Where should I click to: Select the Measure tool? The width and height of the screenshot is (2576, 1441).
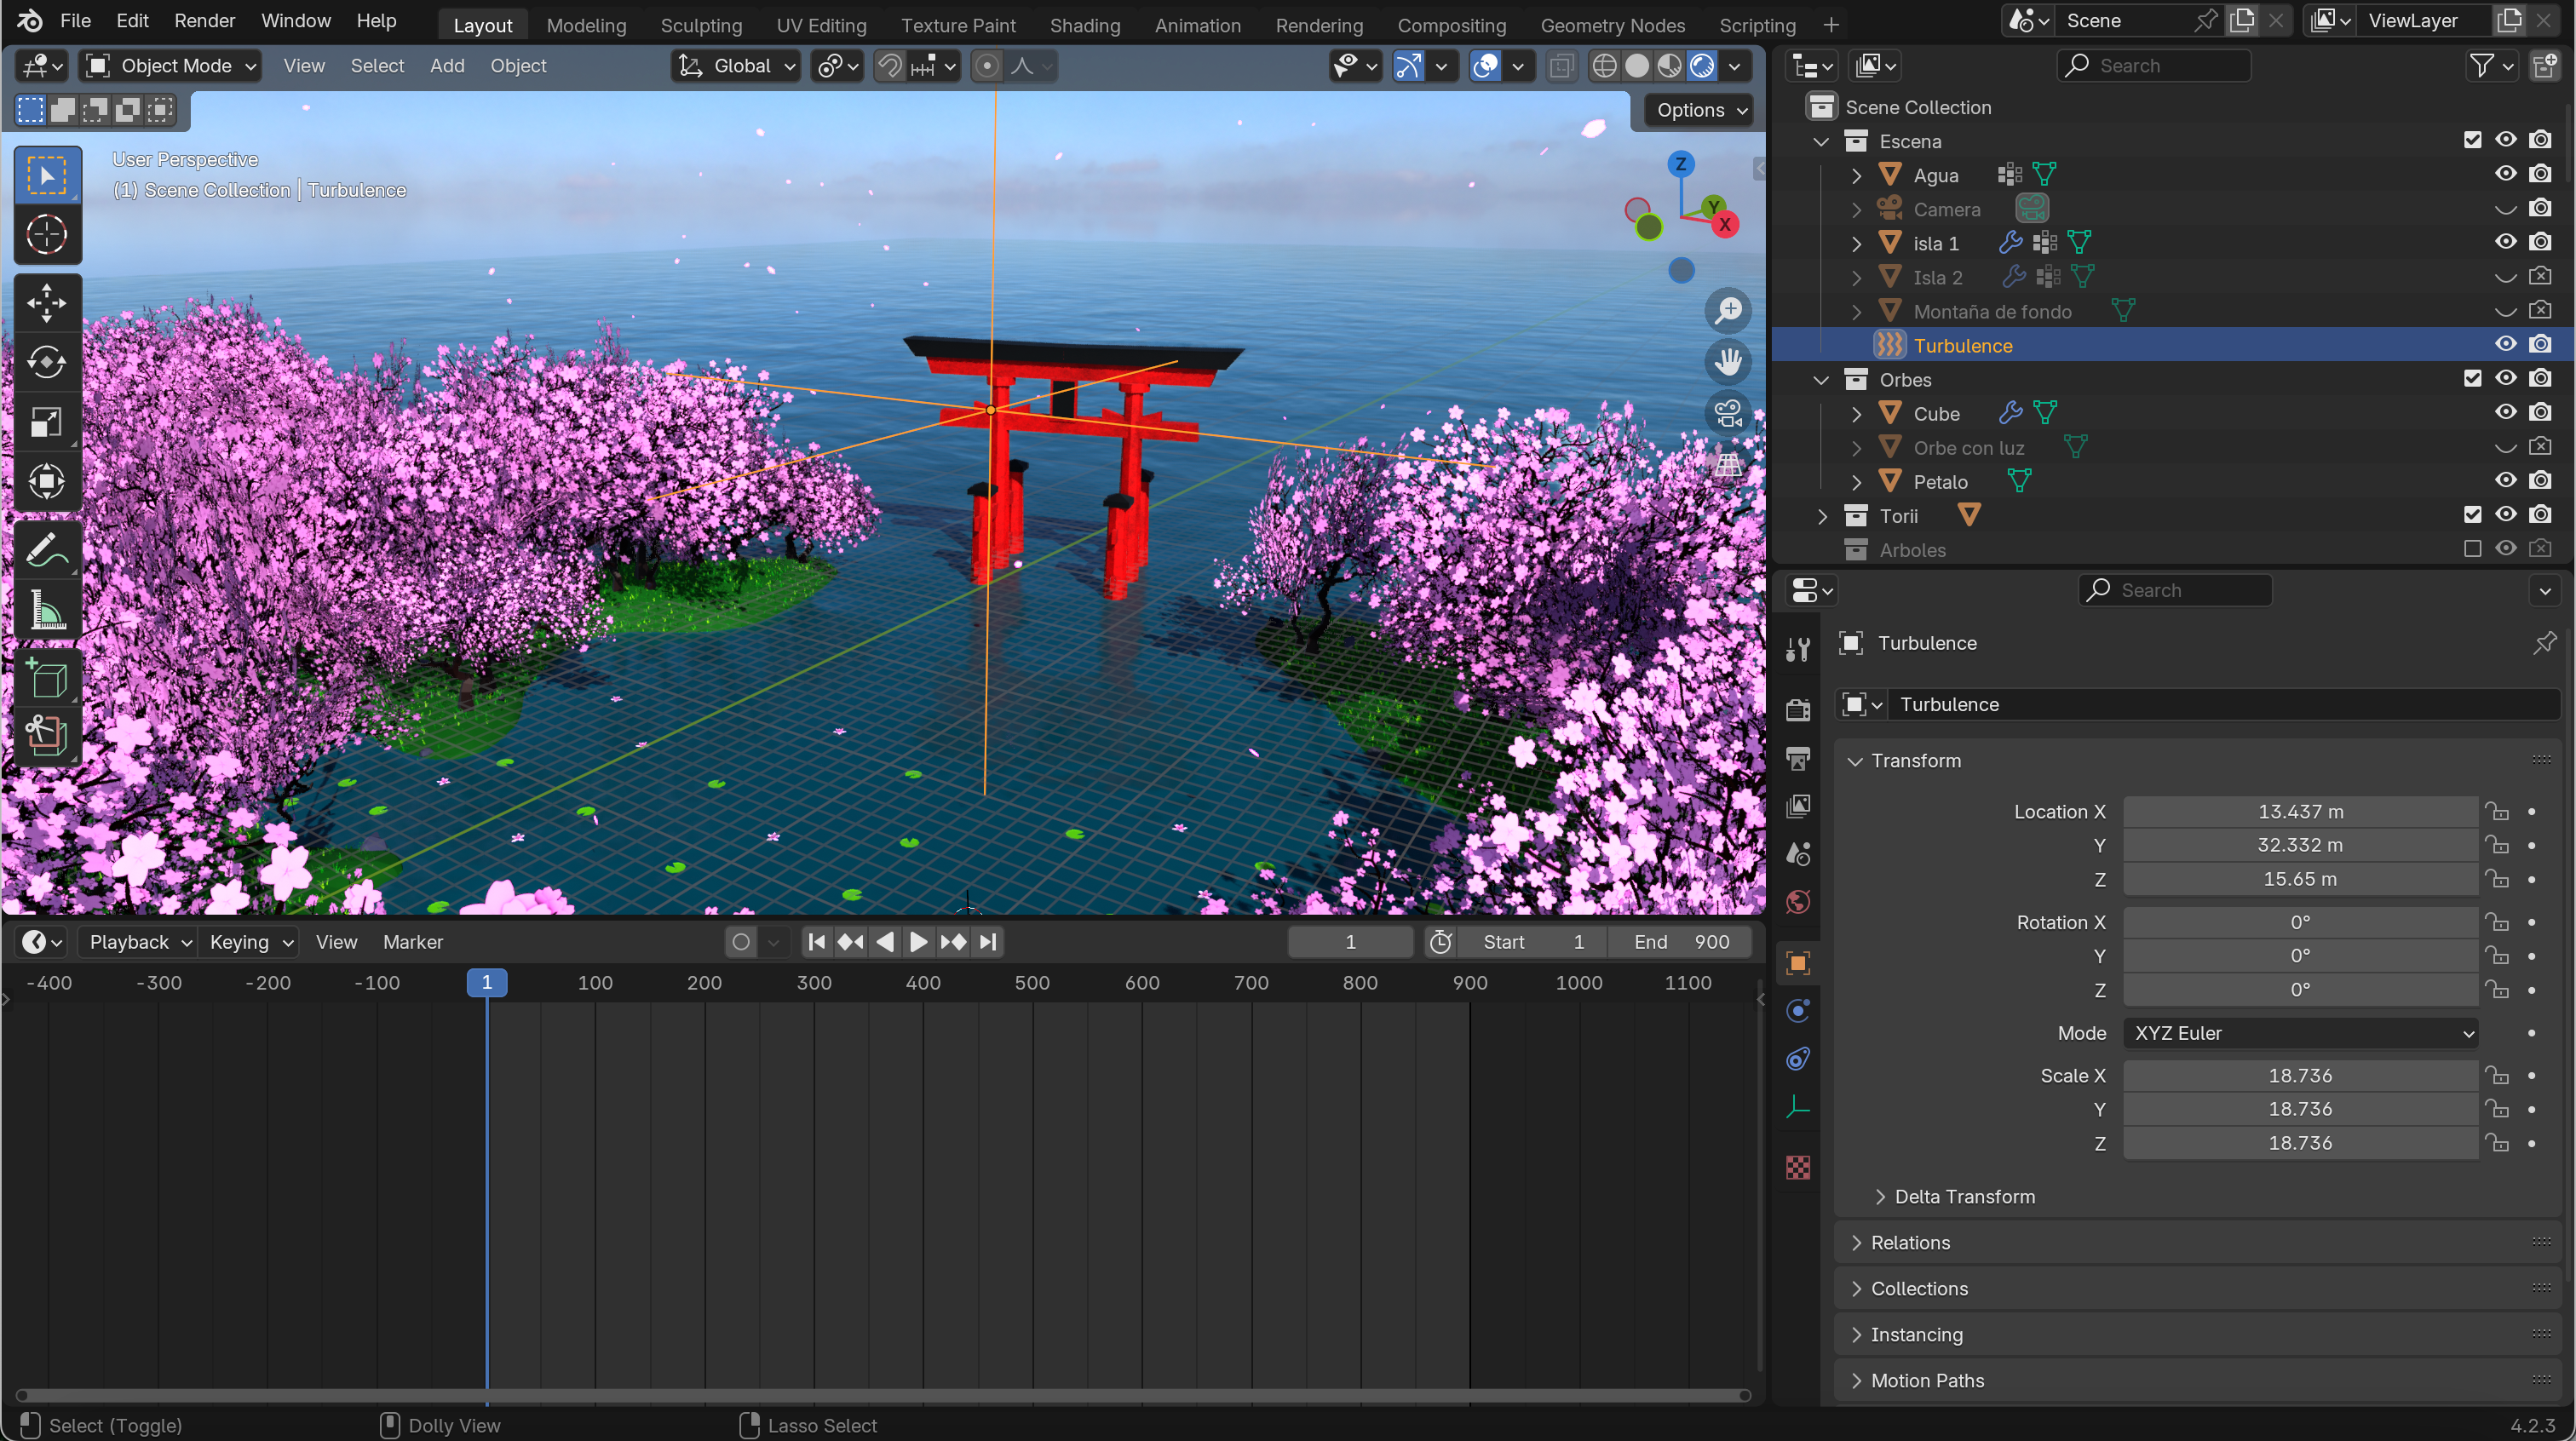46,610
